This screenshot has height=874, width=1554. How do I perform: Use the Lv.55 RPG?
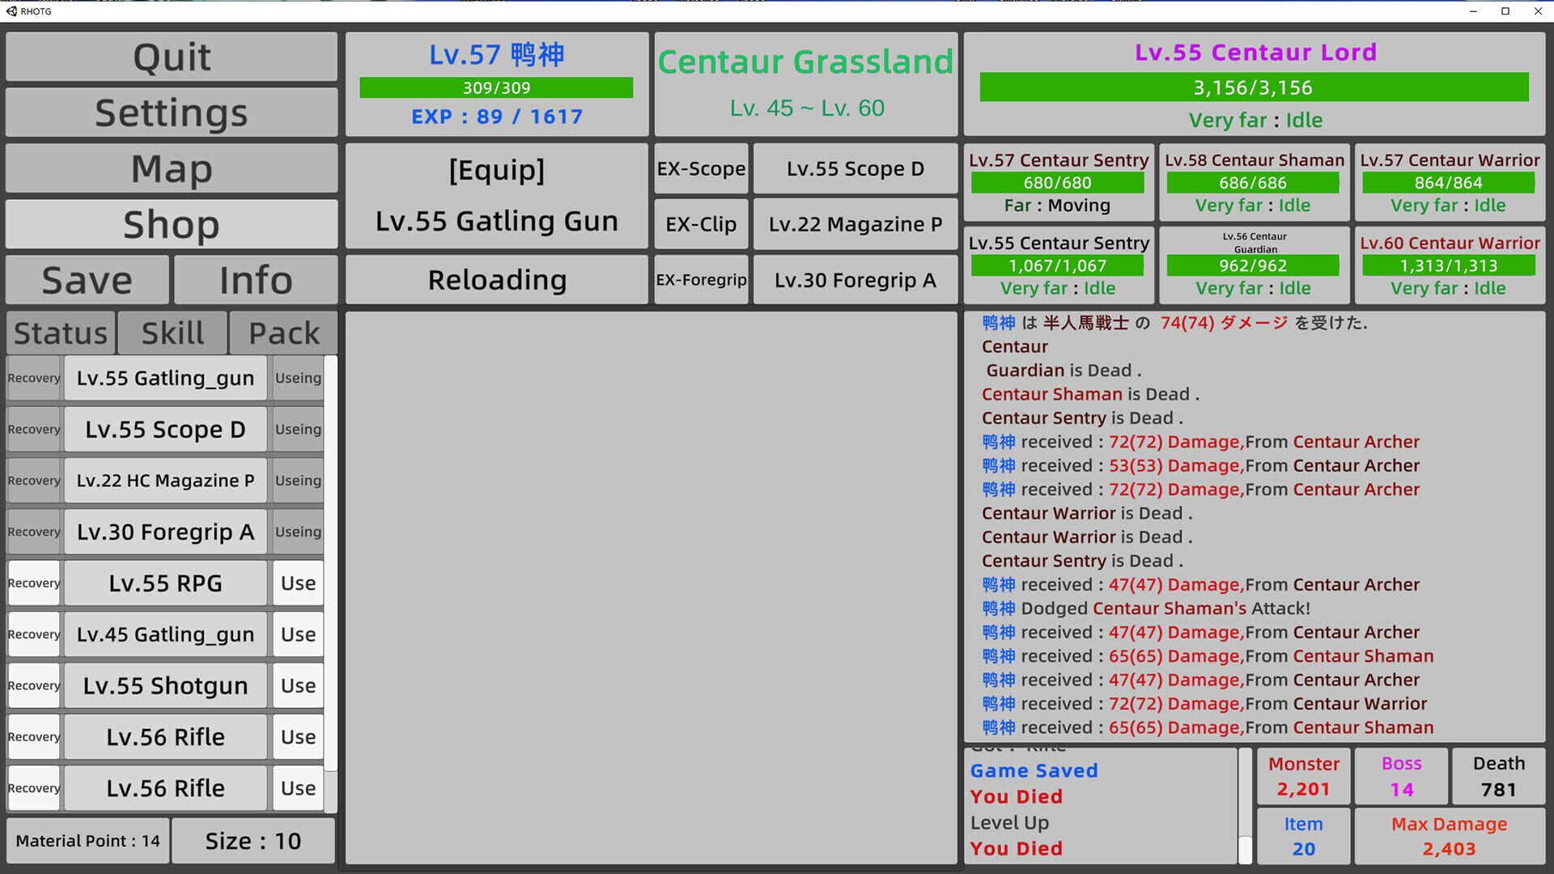[x=297, y=583]
